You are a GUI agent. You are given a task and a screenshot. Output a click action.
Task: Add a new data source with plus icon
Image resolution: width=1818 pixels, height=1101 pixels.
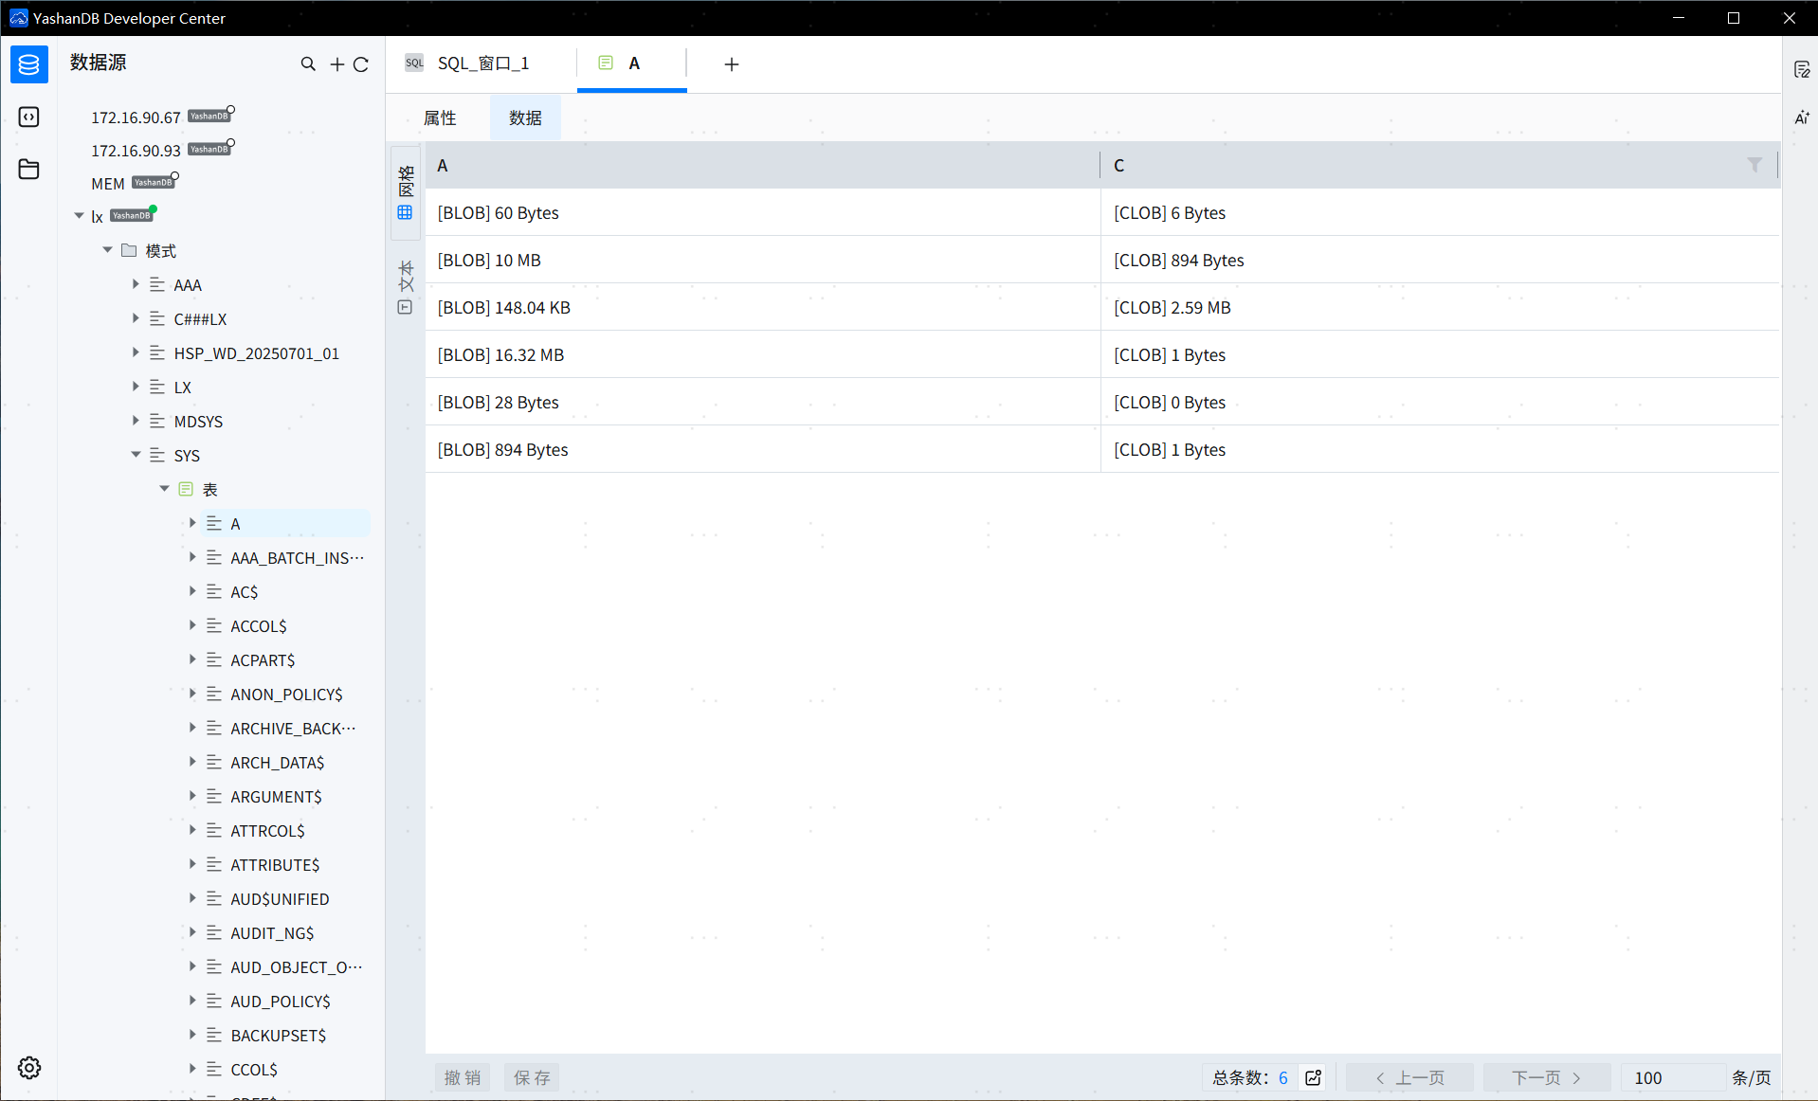point(336,64)
